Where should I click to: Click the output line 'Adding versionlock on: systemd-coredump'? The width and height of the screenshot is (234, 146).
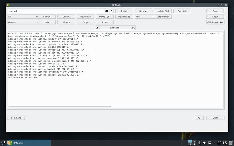[x=45, y=42]
